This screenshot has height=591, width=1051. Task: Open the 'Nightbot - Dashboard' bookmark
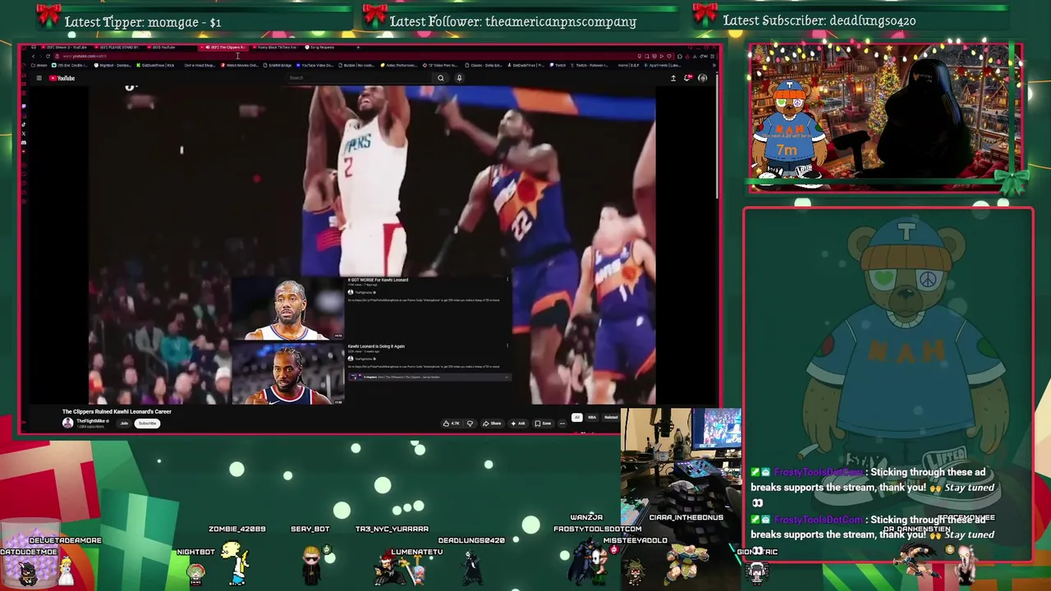click(x=112, y=66)
